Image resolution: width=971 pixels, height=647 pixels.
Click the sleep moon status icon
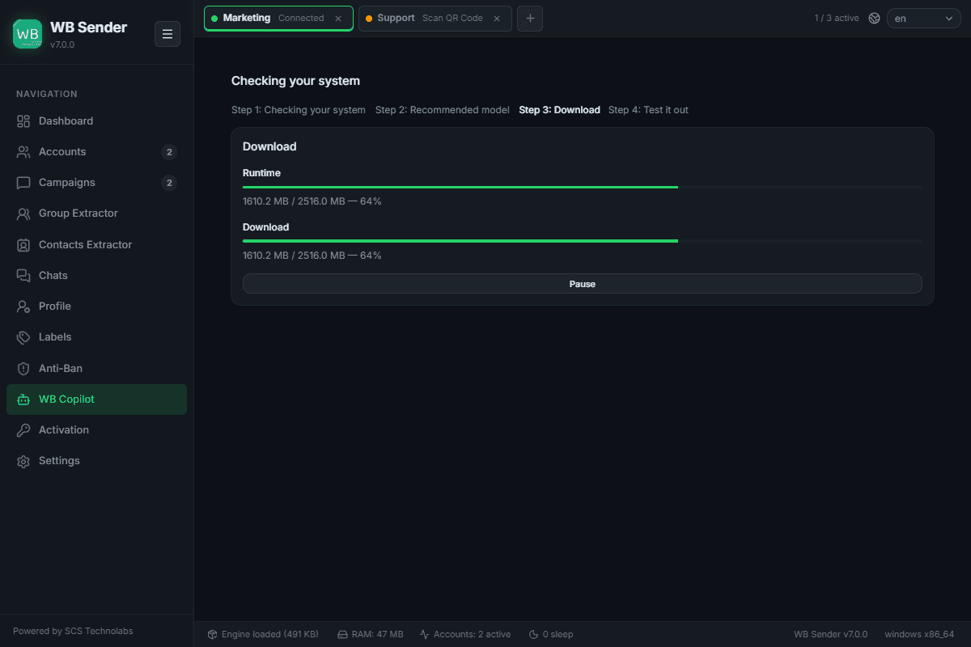[x=533, y=635]
